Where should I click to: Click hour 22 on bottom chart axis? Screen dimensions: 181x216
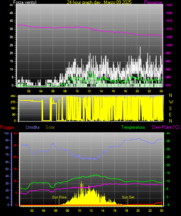pos(150,211)
